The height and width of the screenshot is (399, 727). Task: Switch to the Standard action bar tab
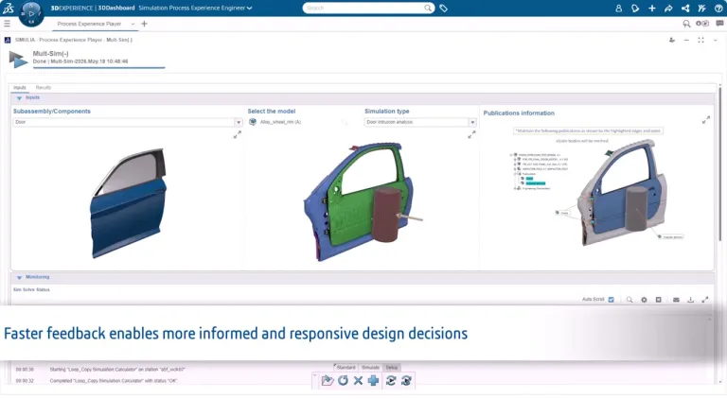pos(346,368)
